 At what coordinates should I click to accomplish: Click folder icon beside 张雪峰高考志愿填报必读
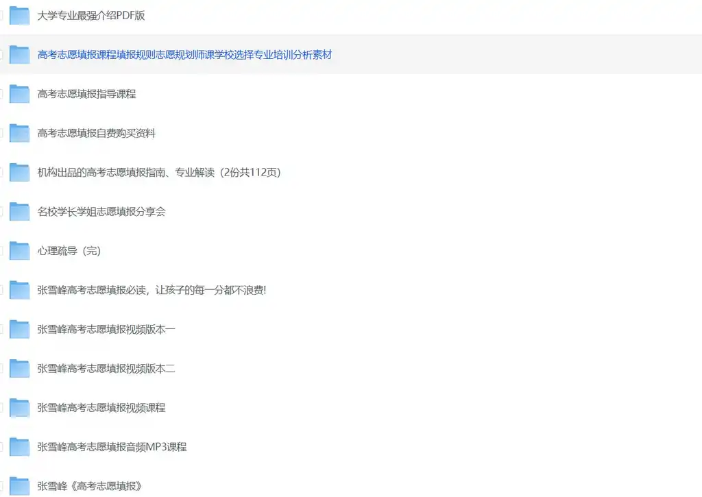pyautogui.click(x=20, y=290)
